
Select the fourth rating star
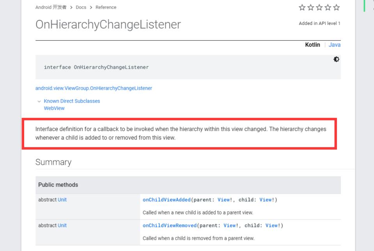pyautogui.click(x=327, y=8)
